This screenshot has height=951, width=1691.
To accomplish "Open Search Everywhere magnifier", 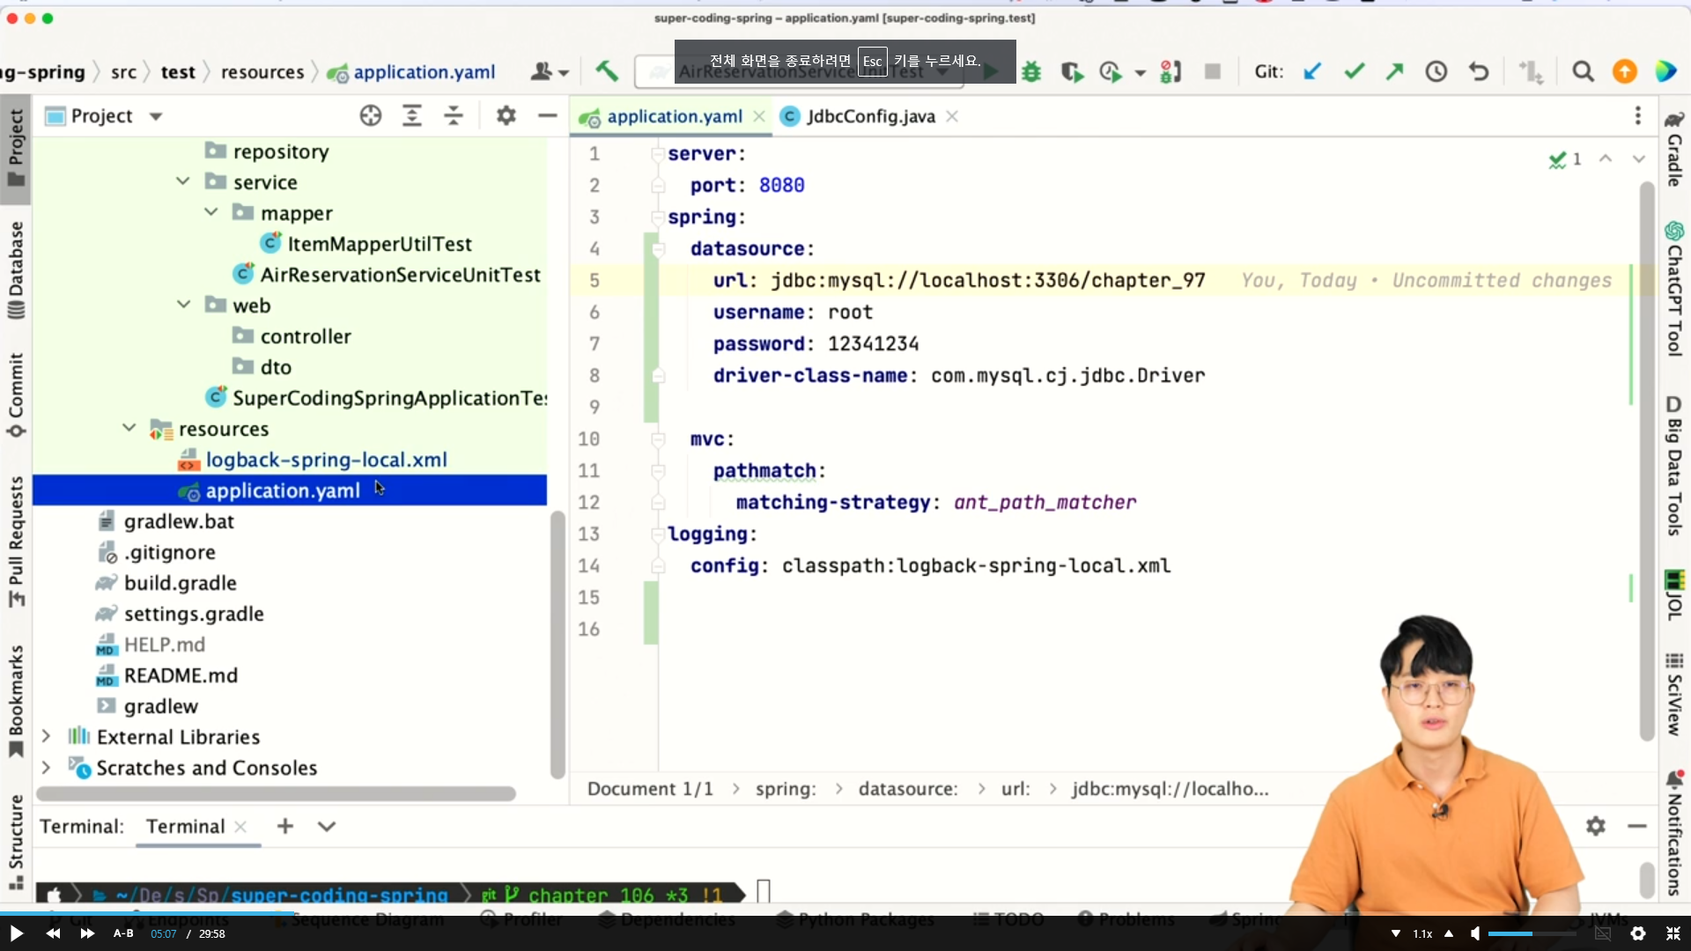I will tap(1583, 71).
